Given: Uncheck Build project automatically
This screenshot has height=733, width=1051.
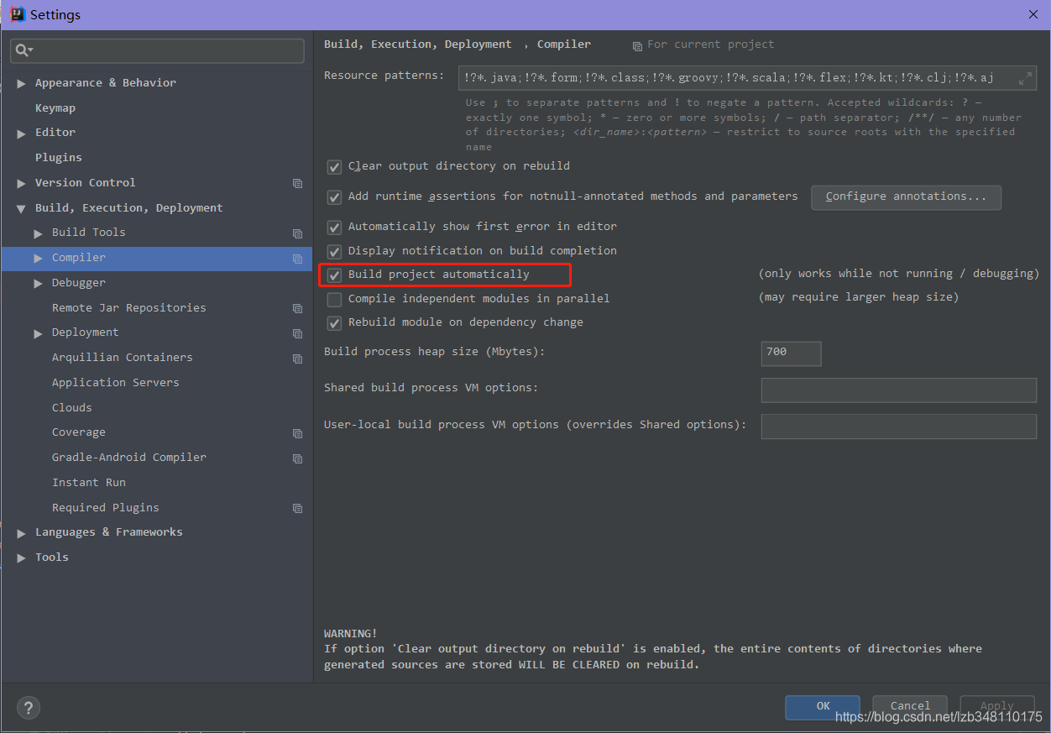Looking at the screenshot, I should click(x=334, y=275).
